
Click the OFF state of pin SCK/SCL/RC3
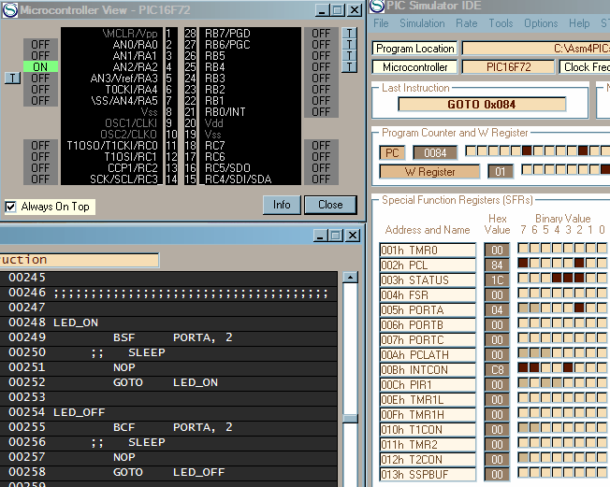tap(40, 179)
